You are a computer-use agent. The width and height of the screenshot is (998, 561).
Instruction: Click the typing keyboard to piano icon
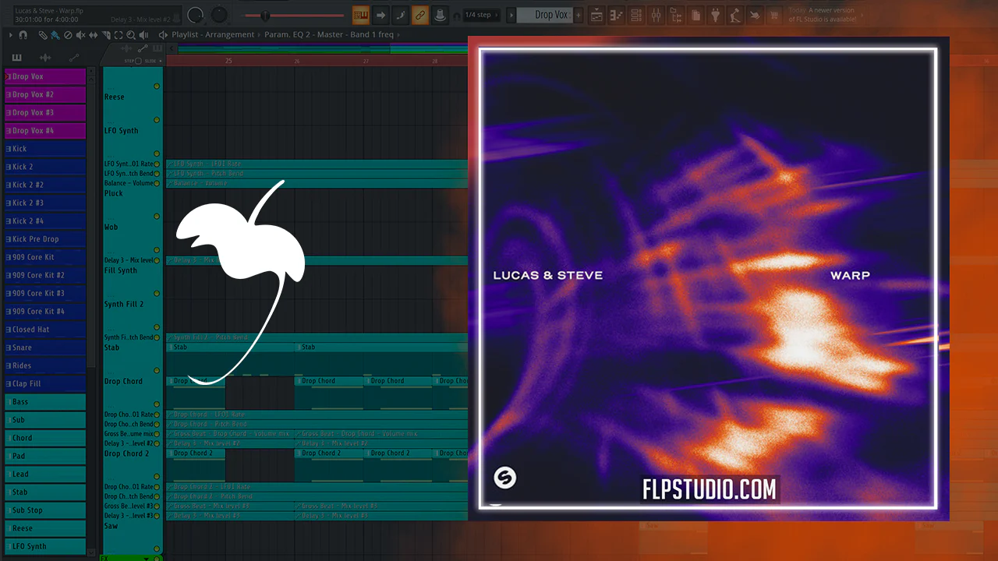[360, 15]
